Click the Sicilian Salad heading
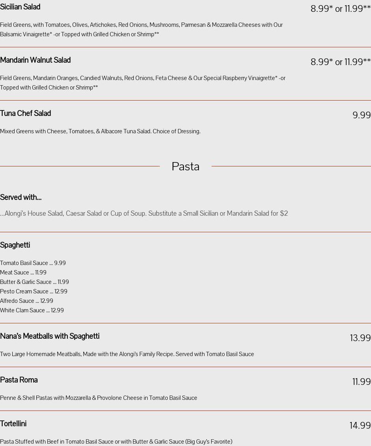The height and width of the screenshot is (446, 371). 20,7
